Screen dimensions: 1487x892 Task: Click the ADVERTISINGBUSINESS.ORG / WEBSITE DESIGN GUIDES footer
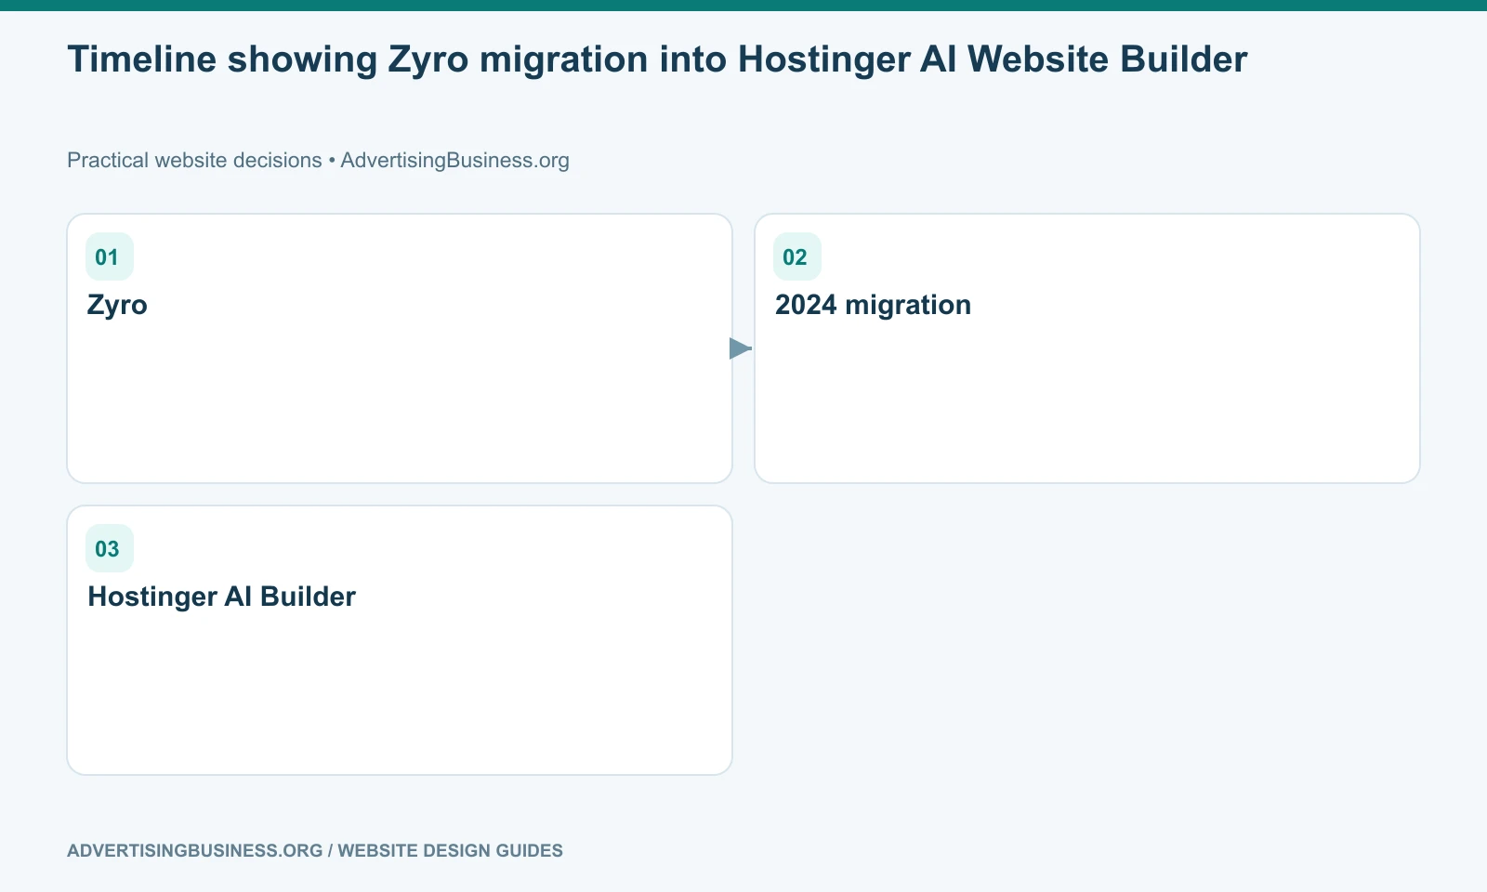point(315,850)
